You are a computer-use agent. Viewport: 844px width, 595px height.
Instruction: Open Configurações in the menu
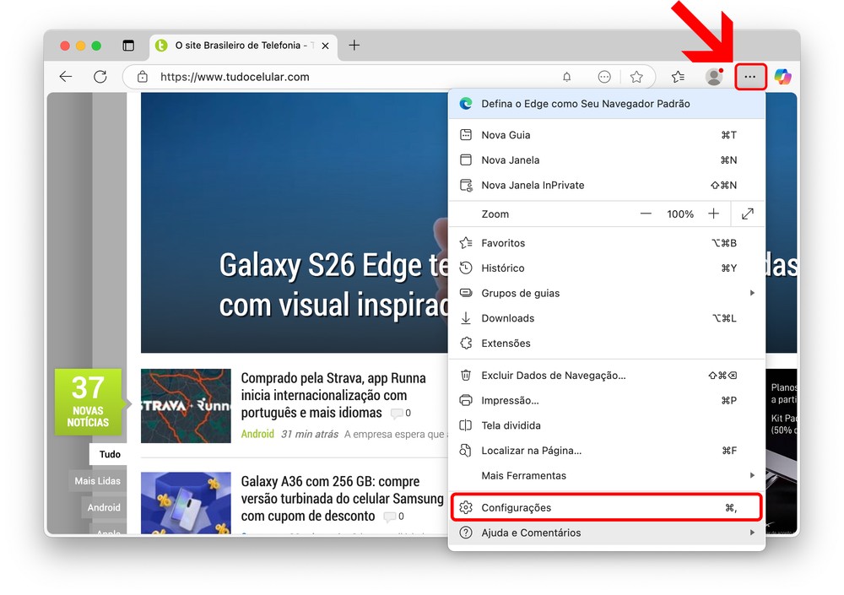(607, 507)
